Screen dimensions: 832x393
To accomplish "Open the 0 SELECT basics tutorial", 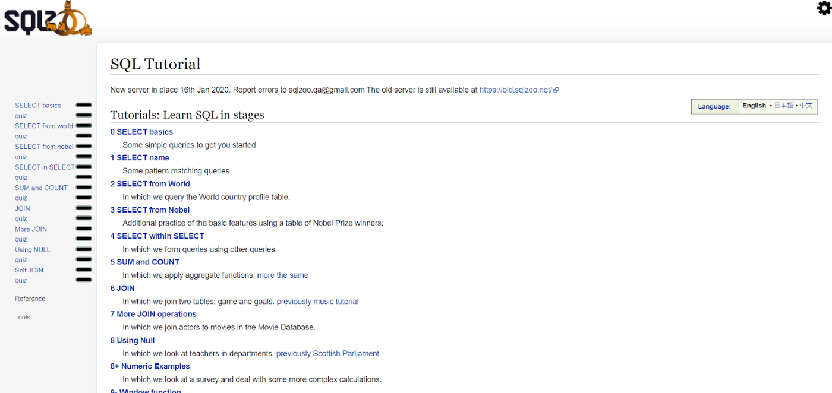I will coord(141,132).
